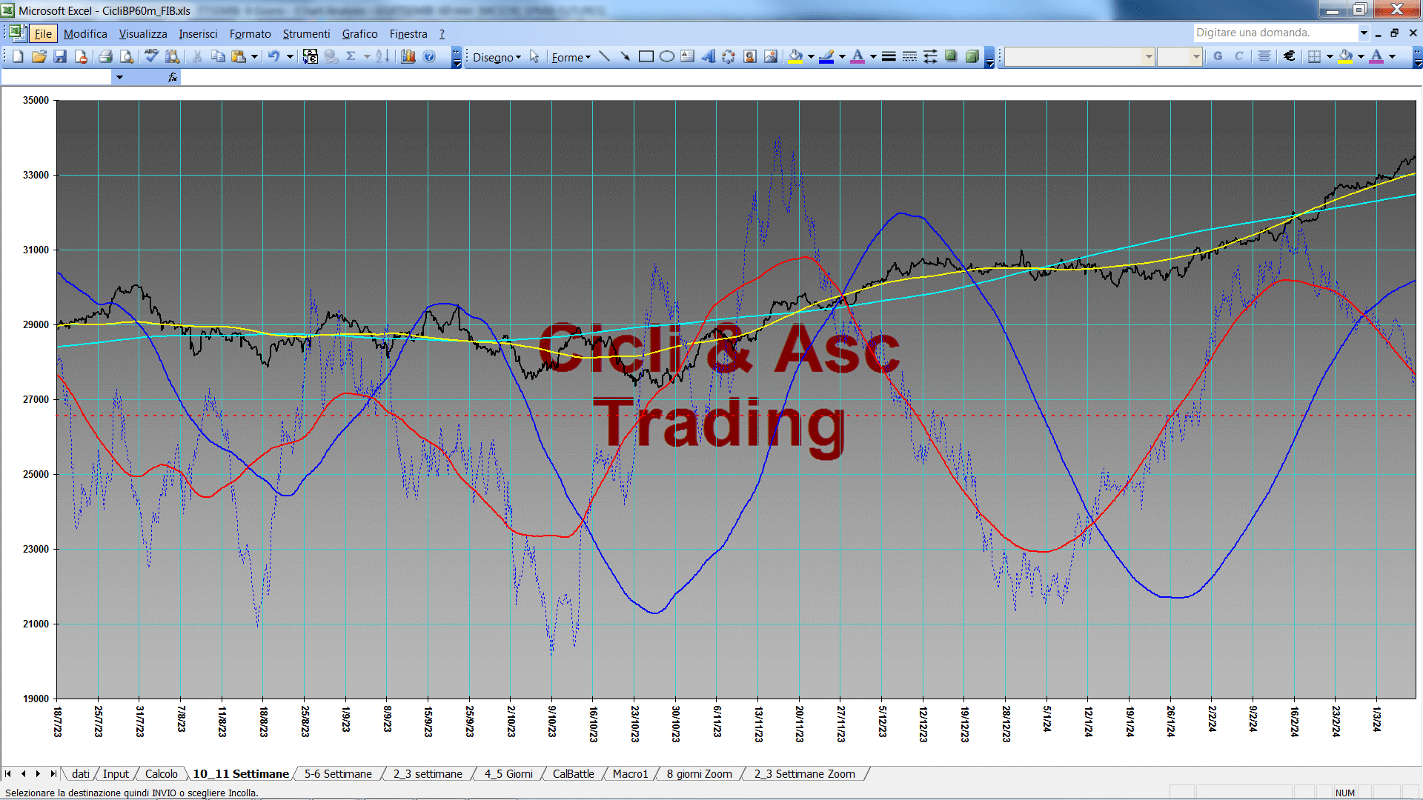The width and height of the screenshot is (1423, 800).
Task: Click the Open folder icon
Action: click(x=39, y=56)
